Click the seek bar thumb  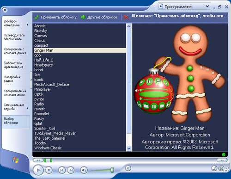click(x=48, y=160)
